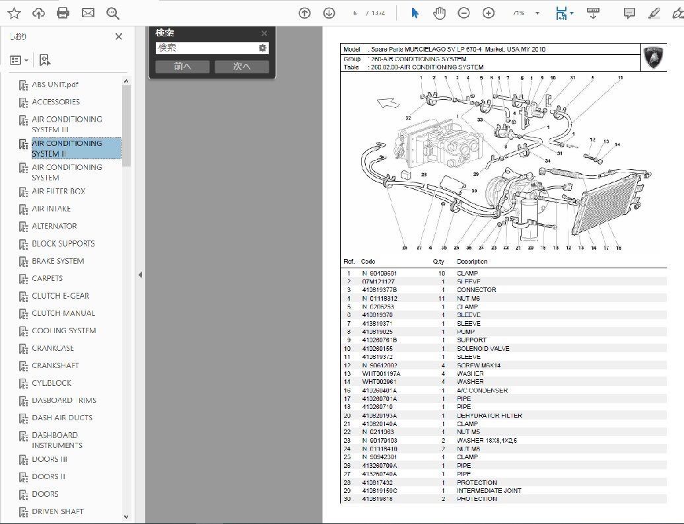Click bookmarks scrollbar up arrow
Viewport: 684px width, 524px height.
[x=126, y=81]
